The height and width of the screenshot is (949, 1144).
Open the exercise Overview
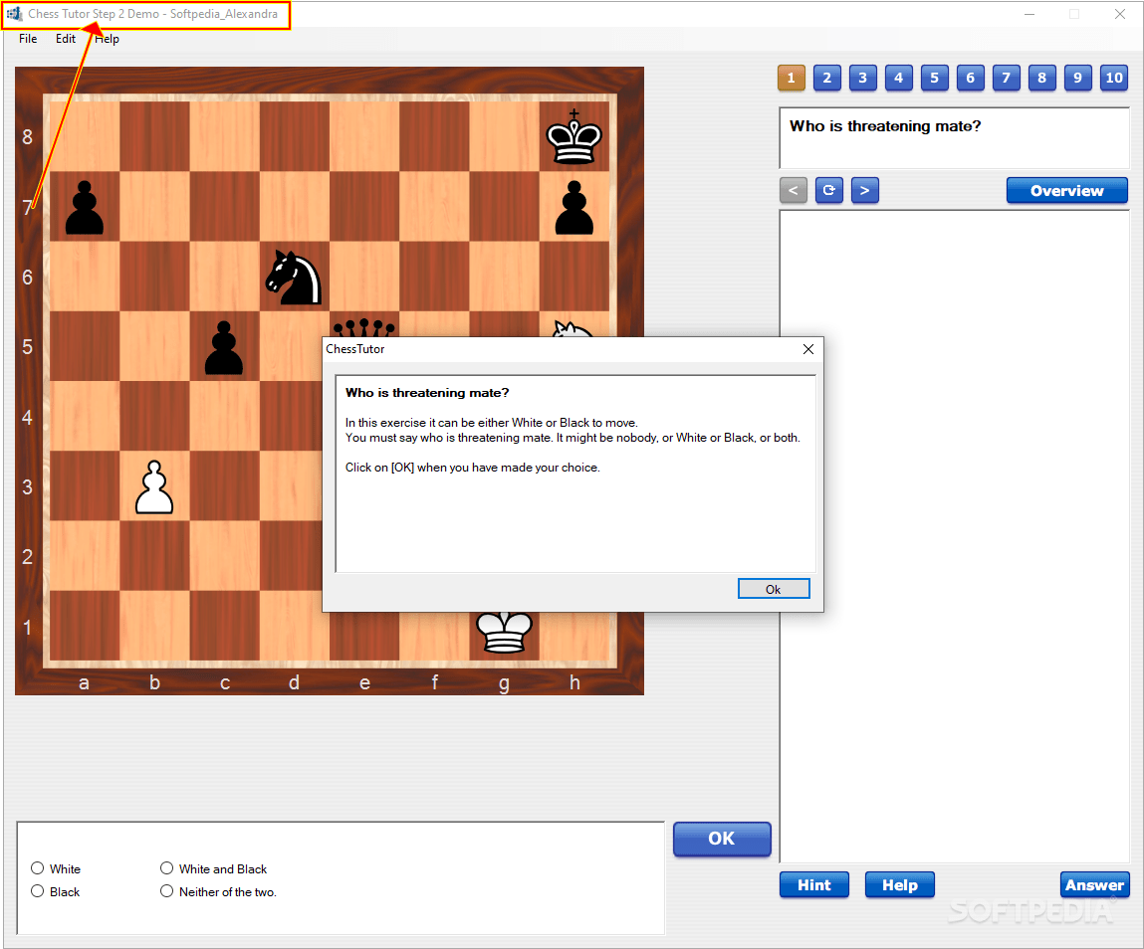(1066, 190)
